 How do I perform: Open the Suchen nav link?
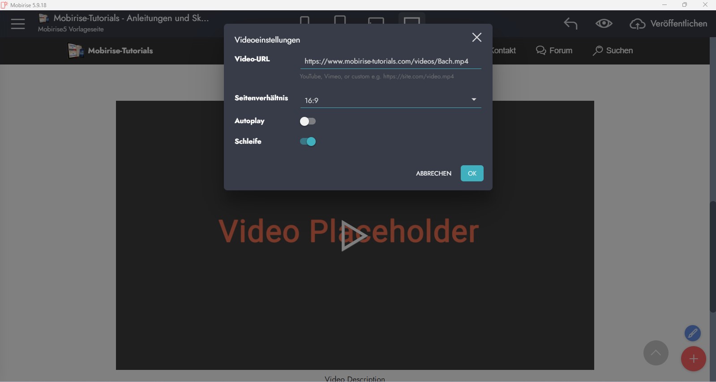[619, 51]
